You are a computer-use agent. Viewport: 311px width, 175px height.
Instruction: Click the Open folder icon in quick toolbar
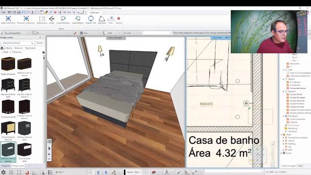(10, 13)
